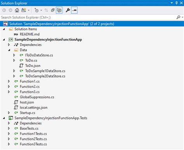Collapse the SampleDependencyInjectionFunctionApp project node
Image resolution: width=184 pixels, height=150 pixels.
4,39
